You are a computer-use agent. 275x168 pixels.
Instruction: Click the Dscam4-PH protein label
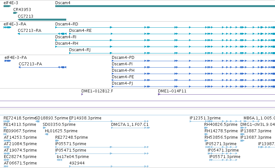[x=123, y=70]
